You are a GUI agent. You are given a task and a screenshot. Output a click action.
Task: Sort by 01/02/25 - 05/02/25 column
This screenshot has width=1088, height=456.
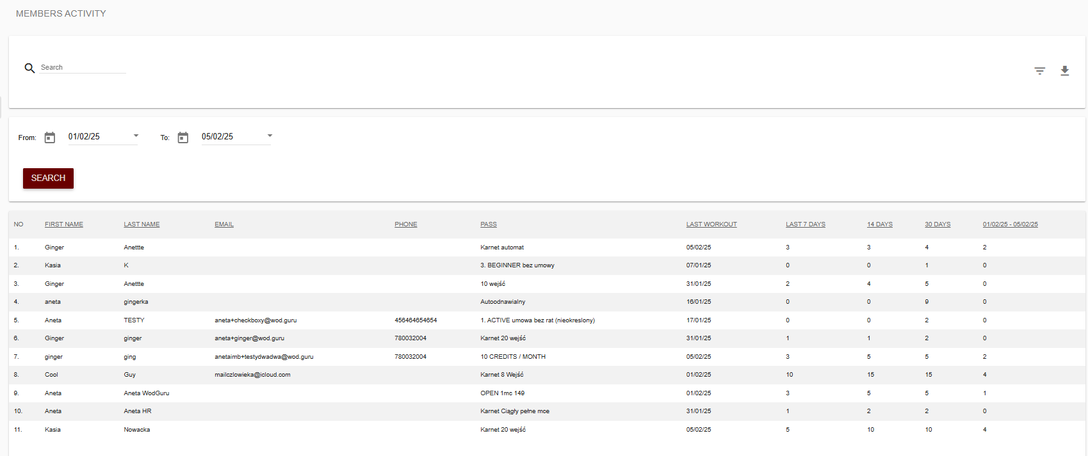click(1010, 224)
